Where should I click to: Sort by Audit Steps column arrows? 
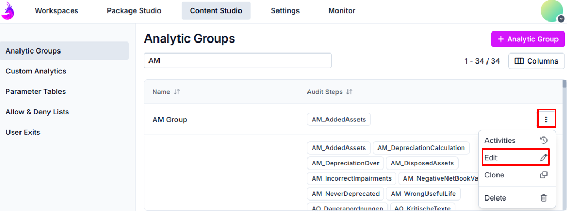point(349,92)
